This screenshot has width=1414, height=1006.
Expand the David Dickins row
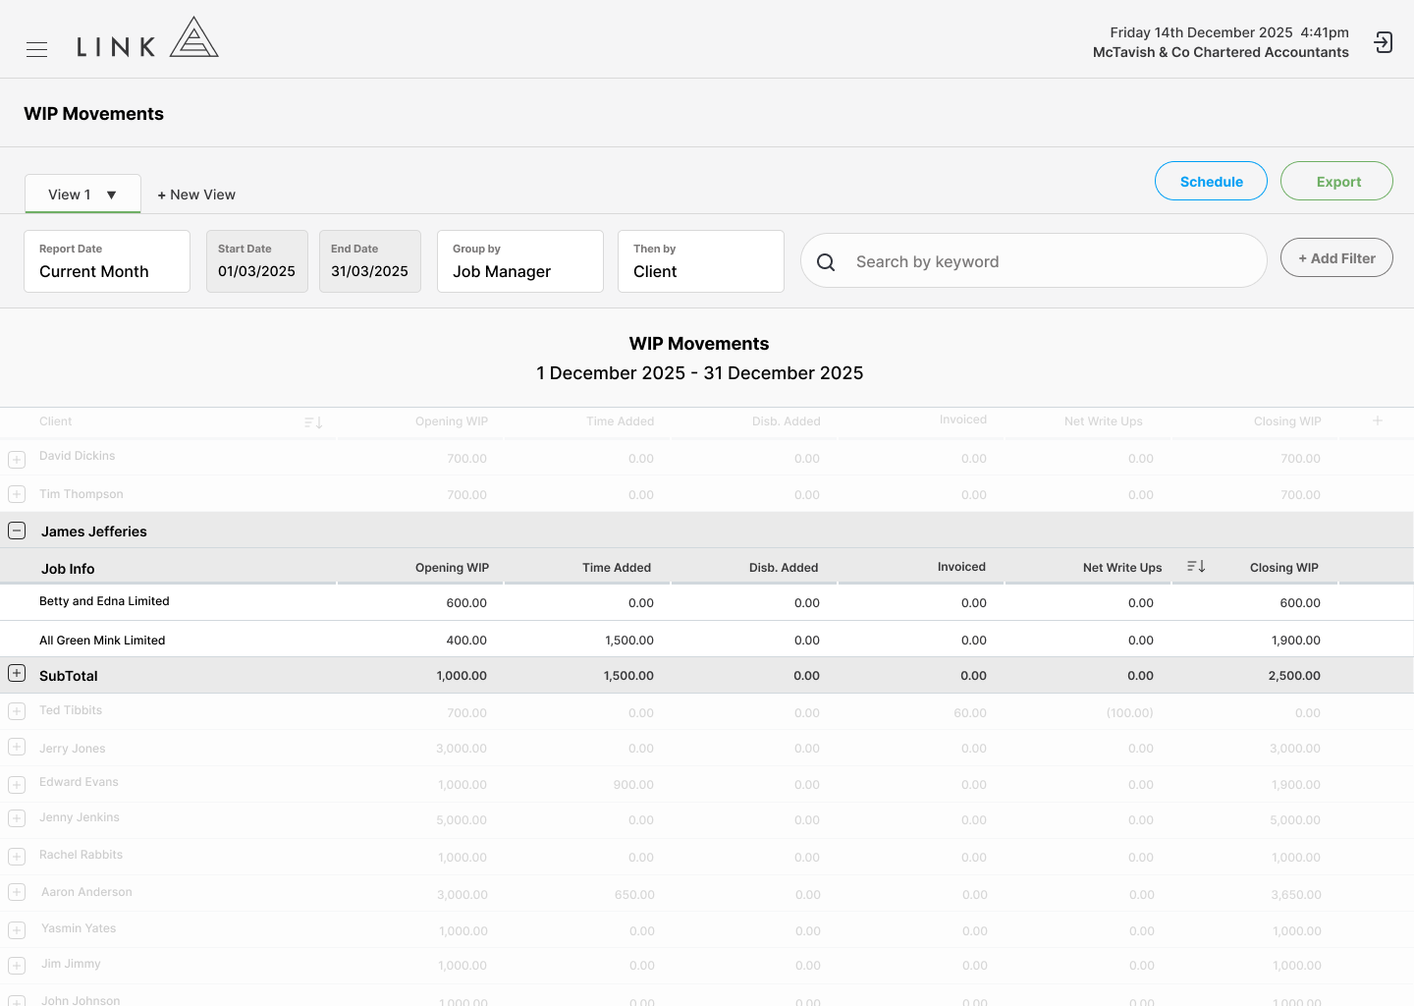click(17, 459)
